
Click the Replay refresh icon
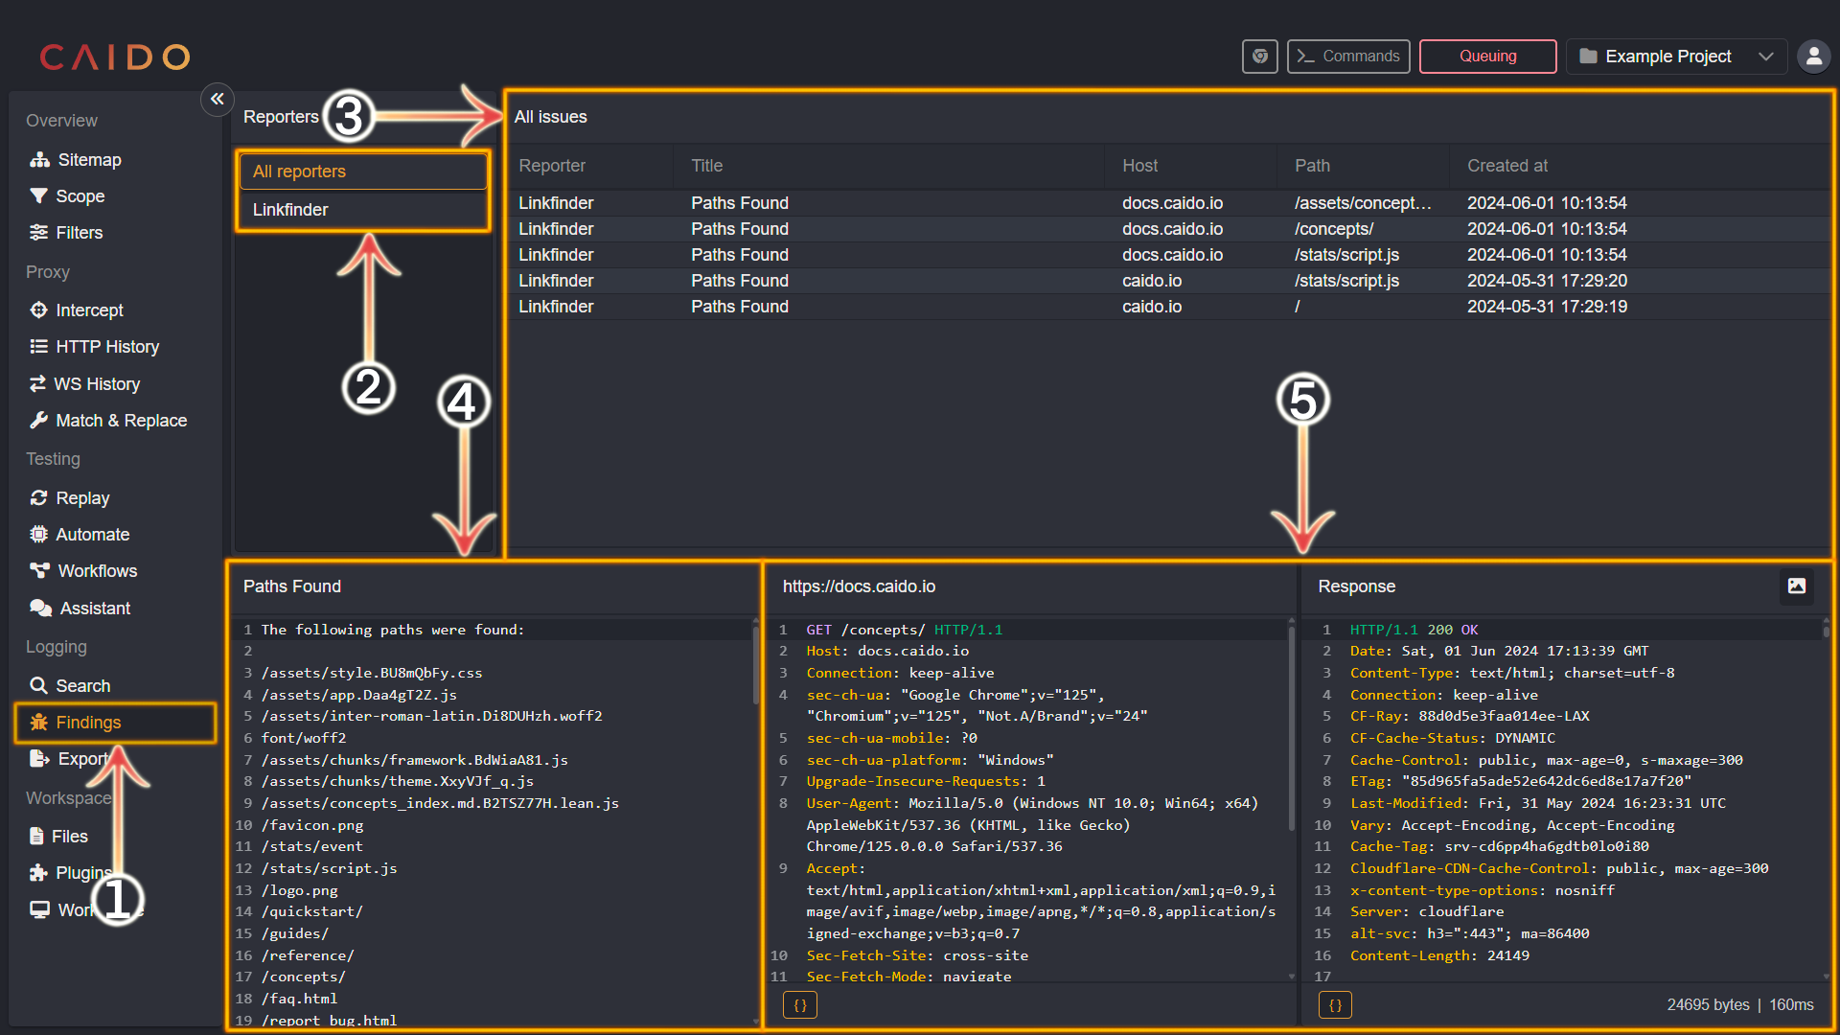(38, 498)
